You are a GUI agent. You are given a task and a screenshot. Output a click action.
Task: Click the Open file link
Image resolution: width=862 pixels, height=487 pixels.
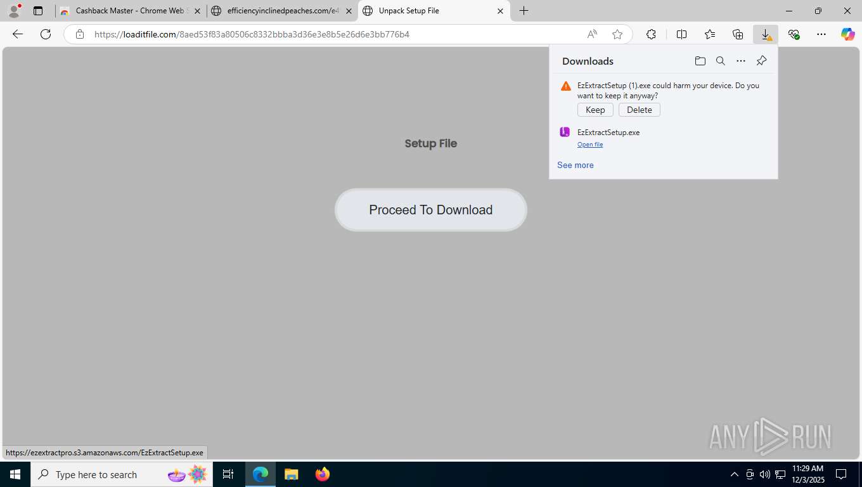pos(590,145)
